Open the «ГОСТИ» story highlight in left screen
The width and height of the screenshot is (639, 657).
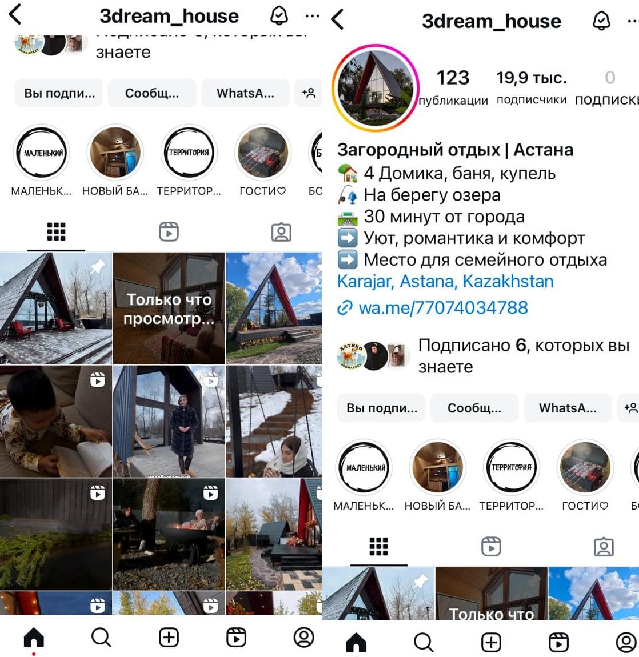point(263,161)
